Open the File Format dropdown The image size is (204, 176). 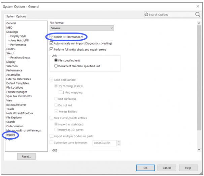[82, 28]
